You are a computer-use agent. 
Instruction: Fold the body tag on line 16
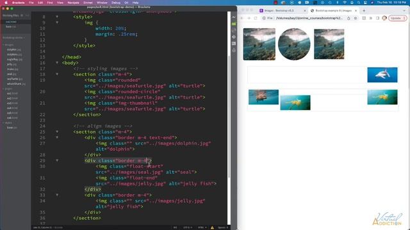click(x=57, y=63)
